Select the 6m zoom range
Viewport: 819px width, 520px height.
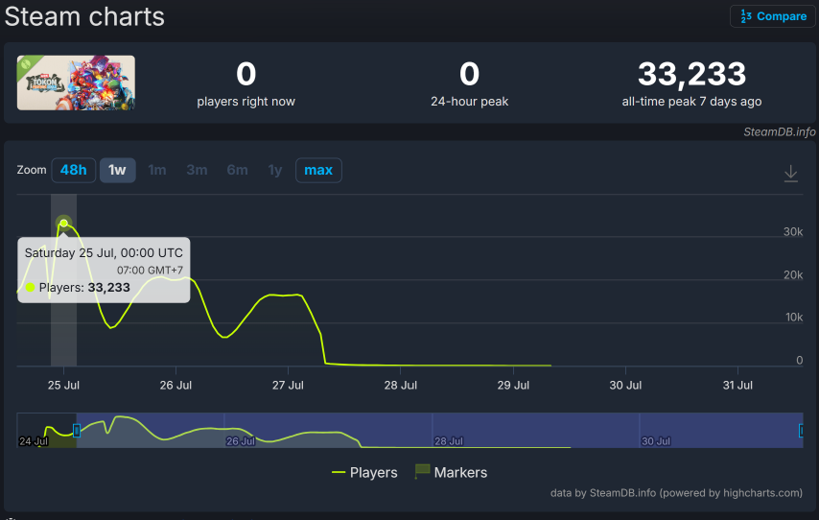(237, 170)
